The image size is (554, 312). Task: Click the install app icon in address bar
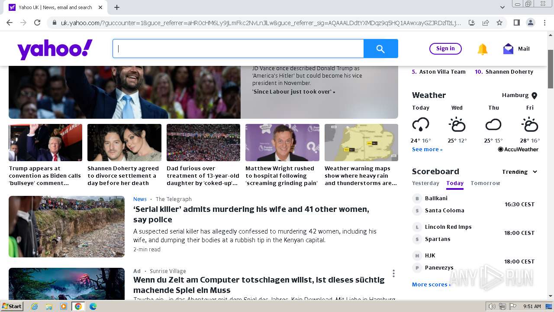pyautogui.click(x=472, y=23)
